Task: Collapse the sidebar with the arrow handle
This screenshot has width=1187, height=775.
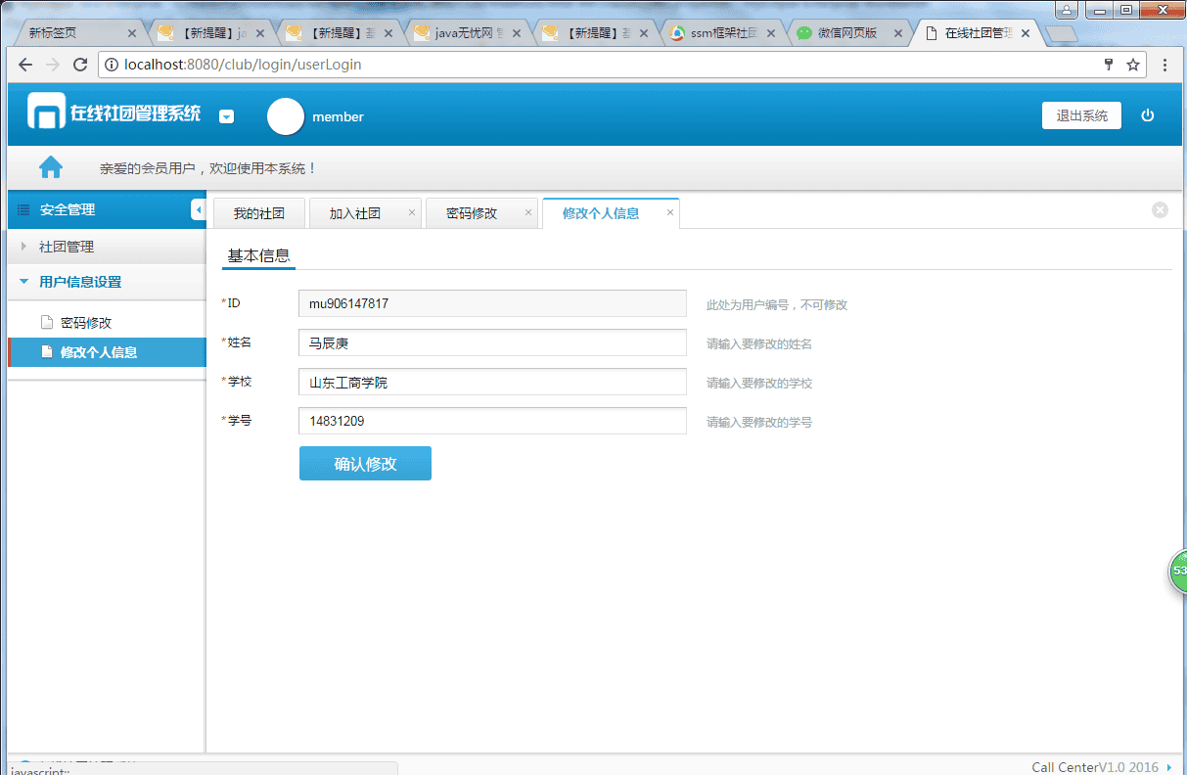Action: point(198,209)
